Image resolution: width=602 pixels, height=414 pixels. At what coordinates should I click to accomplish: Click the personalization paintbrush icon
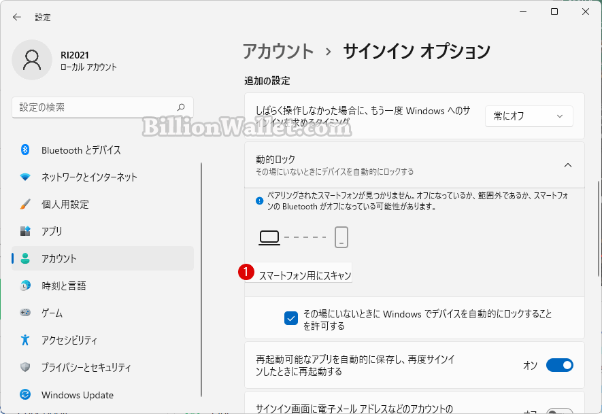click(x=25, y=204)
